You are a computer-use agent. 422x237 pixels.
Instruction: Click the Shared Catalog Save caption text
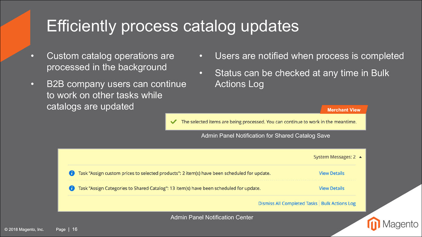tap(266, 136)
